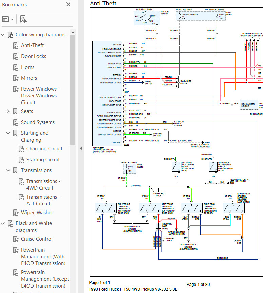Image resolution: width=263 pixels, height=293 pixels.
Task: Click the 'Page 1 of 1' label
Action: tap(99, 283)
